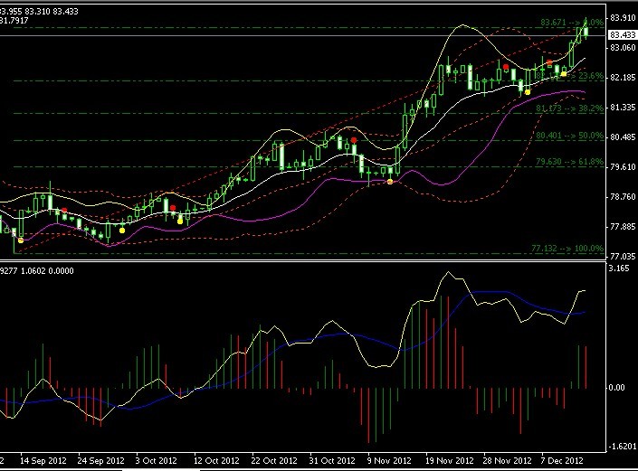Click the OHLC readout 83.310 83.433

tap(52, 12)
